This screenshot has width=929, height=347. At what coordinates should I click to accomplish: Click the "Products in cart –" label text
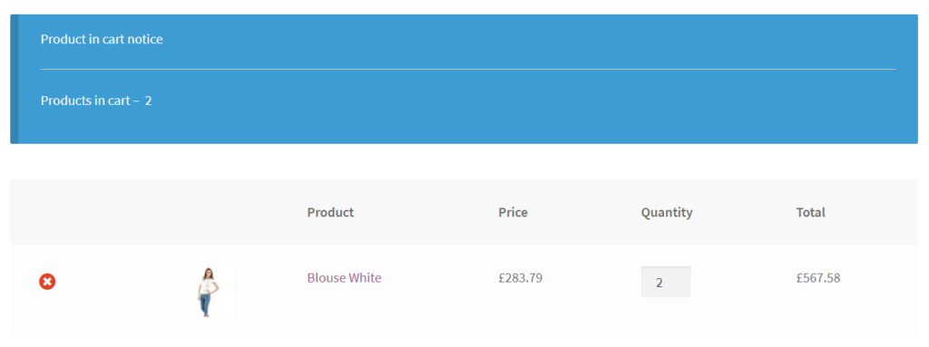click(x=90, y=101)
